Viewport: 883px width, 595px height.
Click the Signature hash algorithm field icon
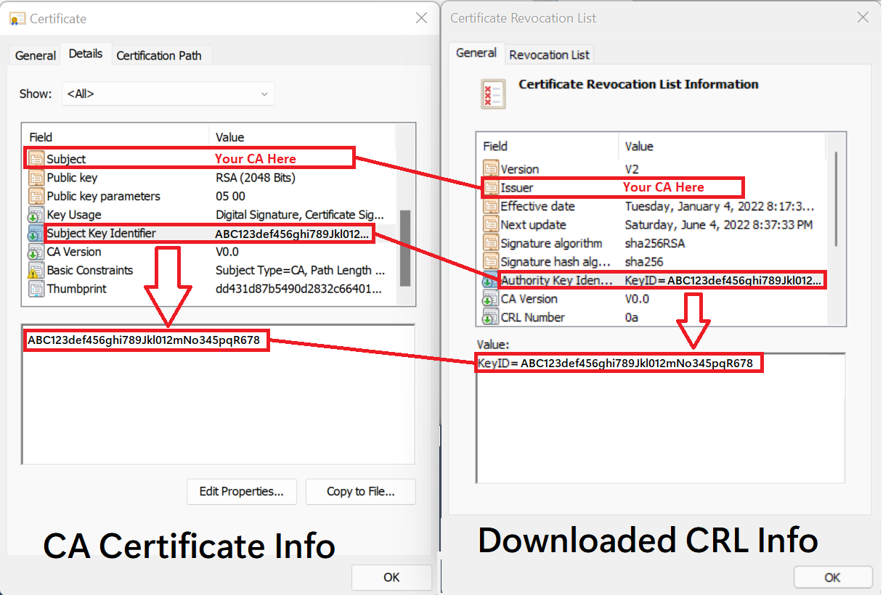coord(491,262)
